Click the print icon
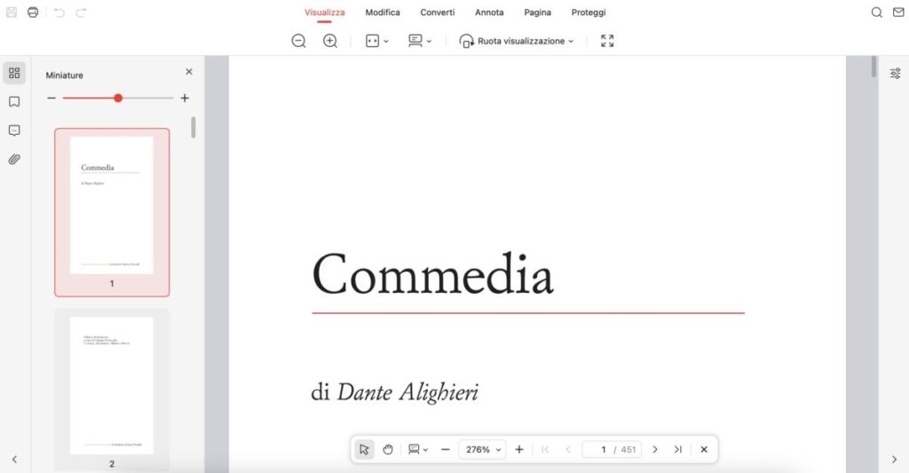 tap(33, 12)
